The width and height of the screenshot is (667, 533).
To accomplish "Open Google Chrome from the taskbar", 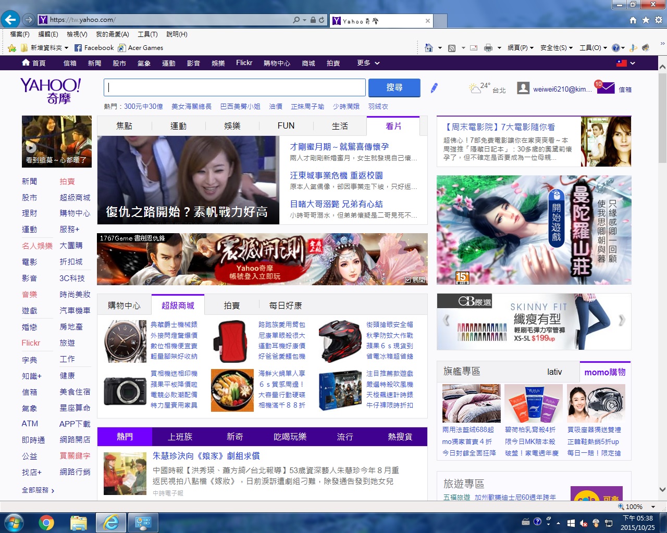I will point(46,523).
